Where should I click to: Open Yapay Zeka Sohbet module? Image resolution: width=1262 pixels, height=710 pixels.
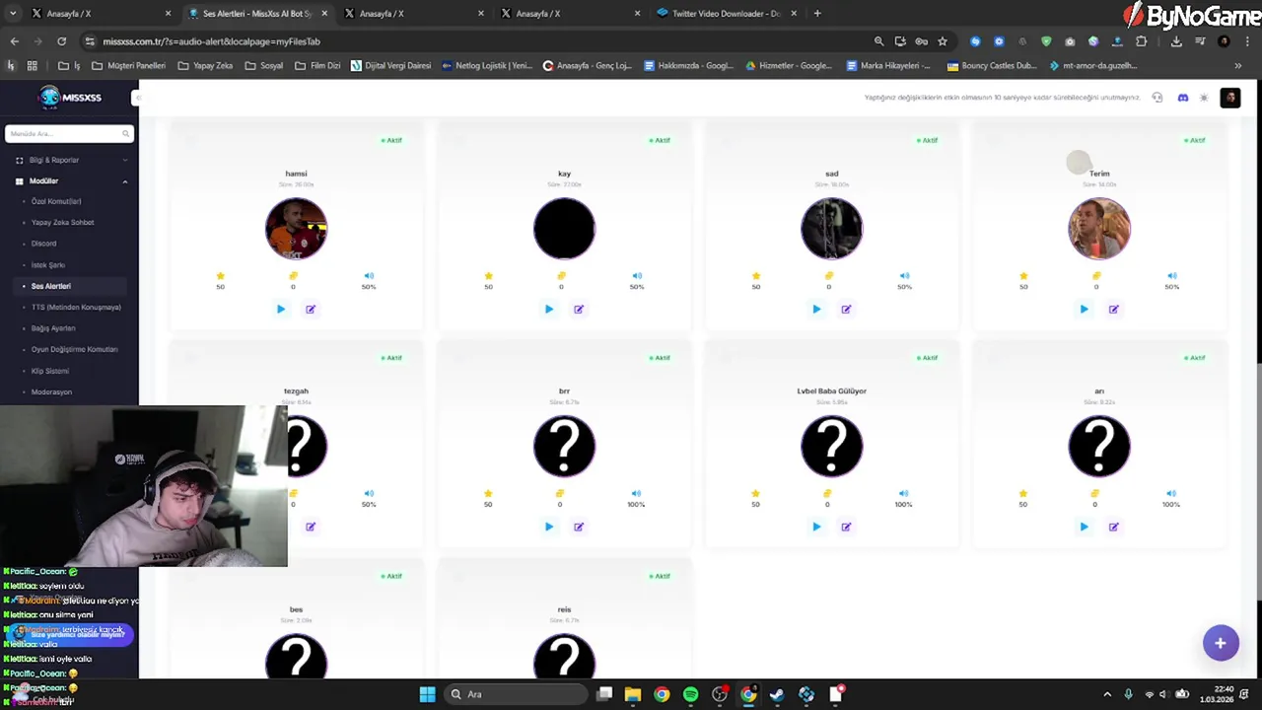click(62, 223)
